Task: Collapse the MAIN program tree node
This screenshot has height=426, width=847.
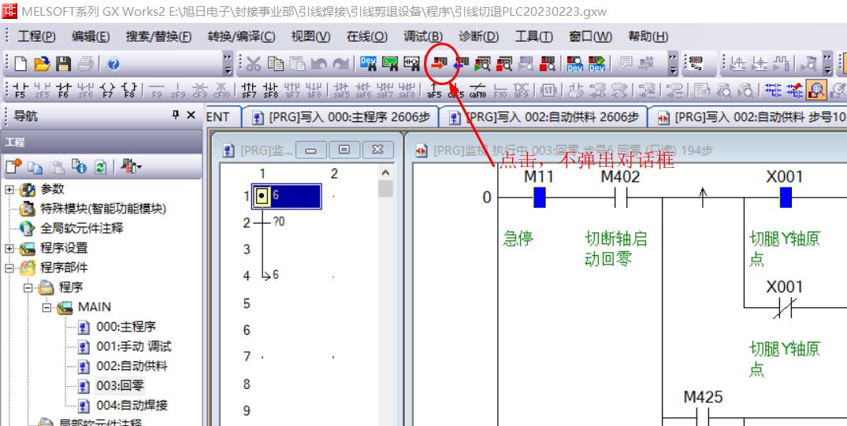Action: click(x=47, y=307)
